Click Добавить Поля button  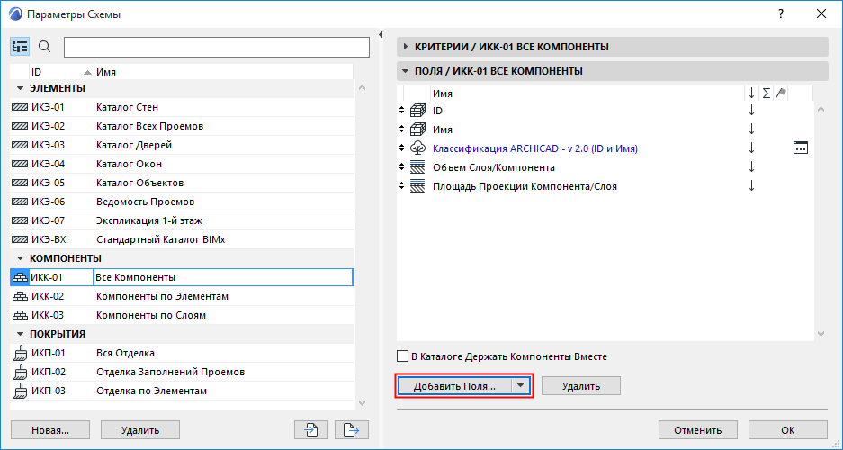[454, 386]
